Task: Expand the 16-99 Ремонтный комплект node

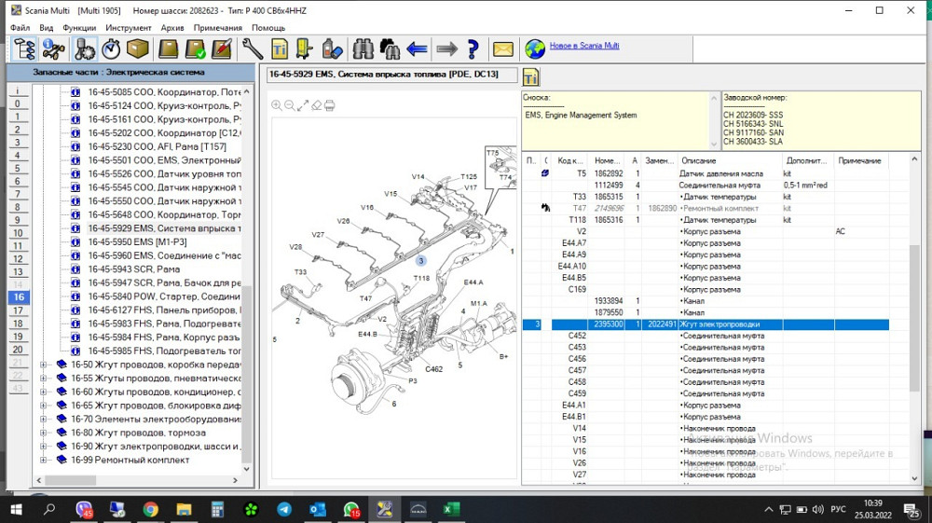Action: tap(44, 460)
